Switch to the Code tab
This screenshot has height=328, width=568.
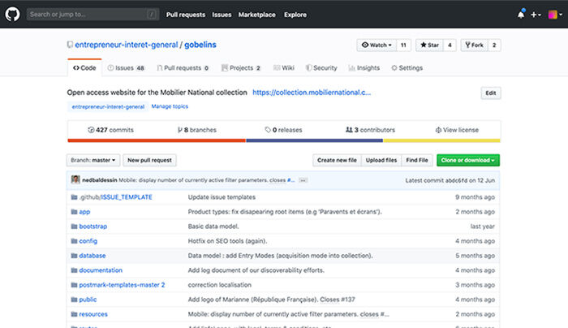[84, 67]
